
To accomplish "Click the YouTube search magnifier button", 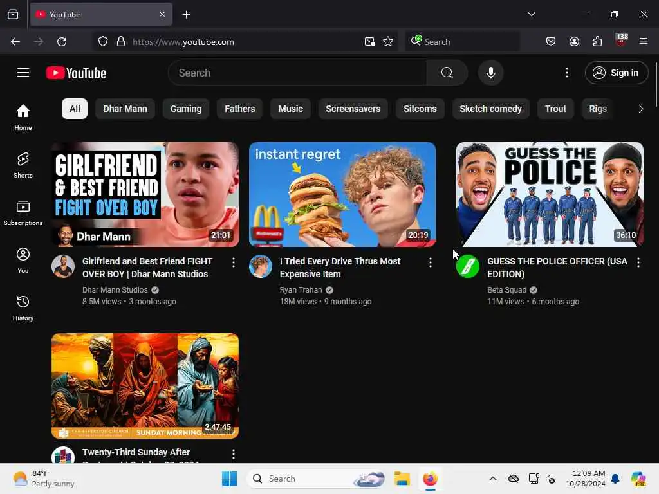I will point(447,73).
